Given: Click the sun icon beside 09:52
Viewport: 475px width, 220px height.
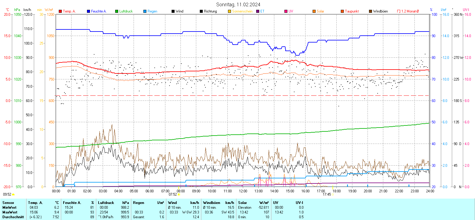Looking at the screenshot, I should tap(13, 194).
